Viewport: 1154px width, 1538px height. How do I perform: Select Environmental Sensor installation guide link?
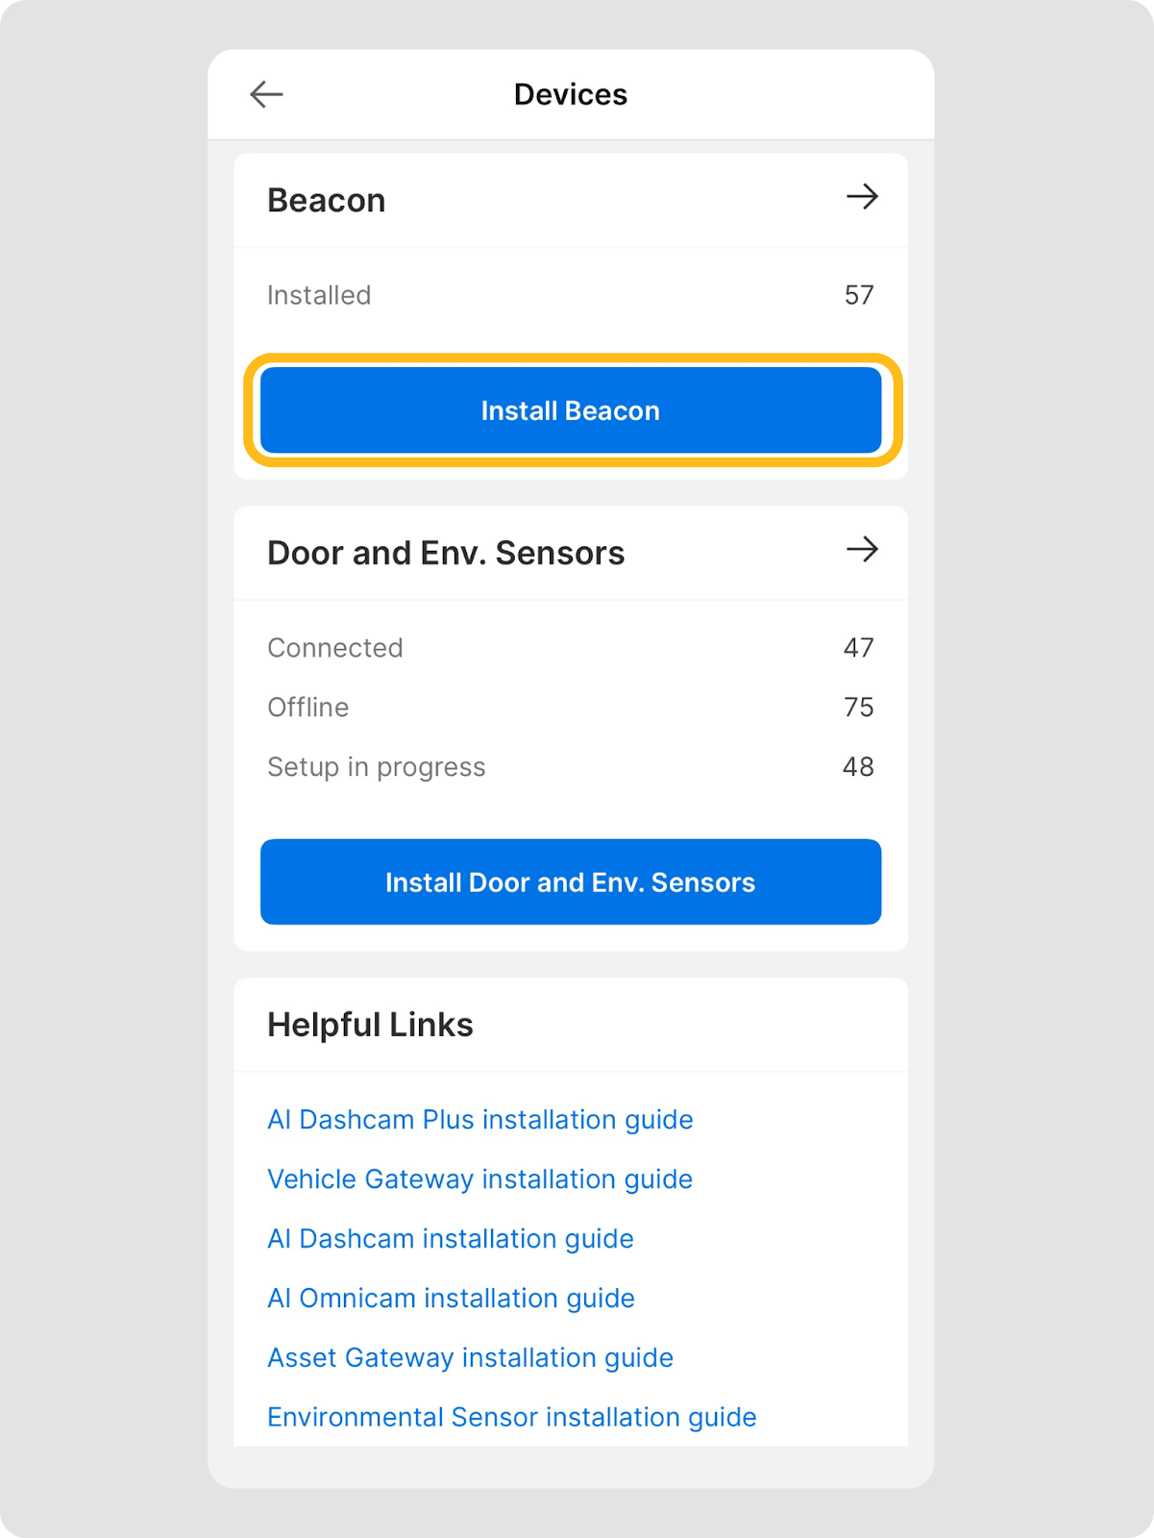511,1418
